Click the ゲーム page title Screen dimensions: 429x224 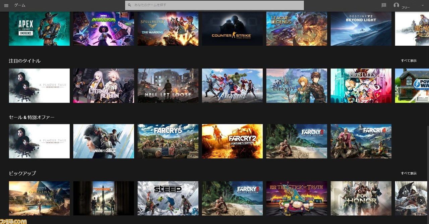[19, 5]
